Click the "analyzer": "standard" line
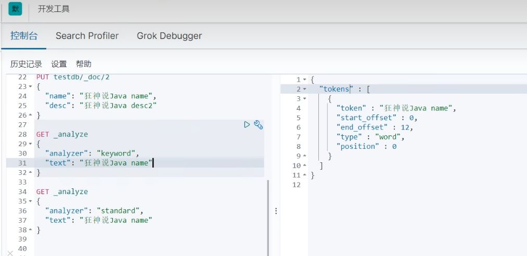527x256 pixels. pyautogui.click(x=94, y=211)
